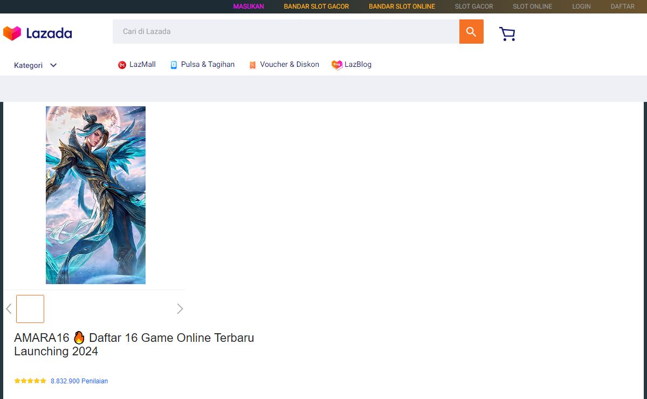Open Pulsa & Tagihan link
The image size is (647, 399).
click(x=208, y=65)
